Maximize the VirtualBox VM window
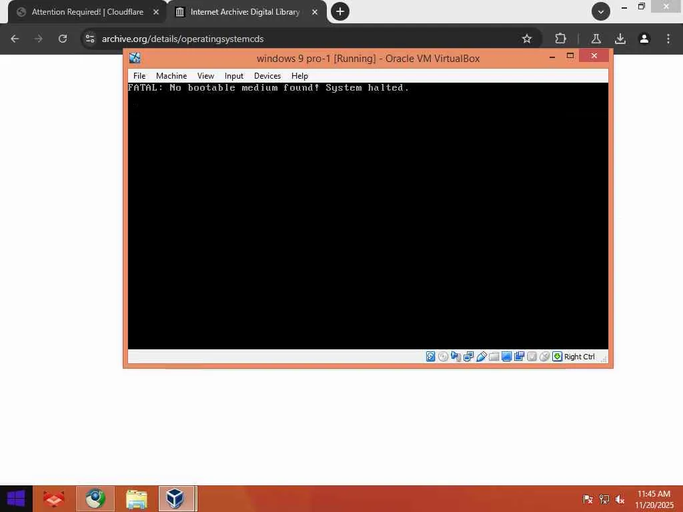 pyautogui.click(x=570, y=56)
